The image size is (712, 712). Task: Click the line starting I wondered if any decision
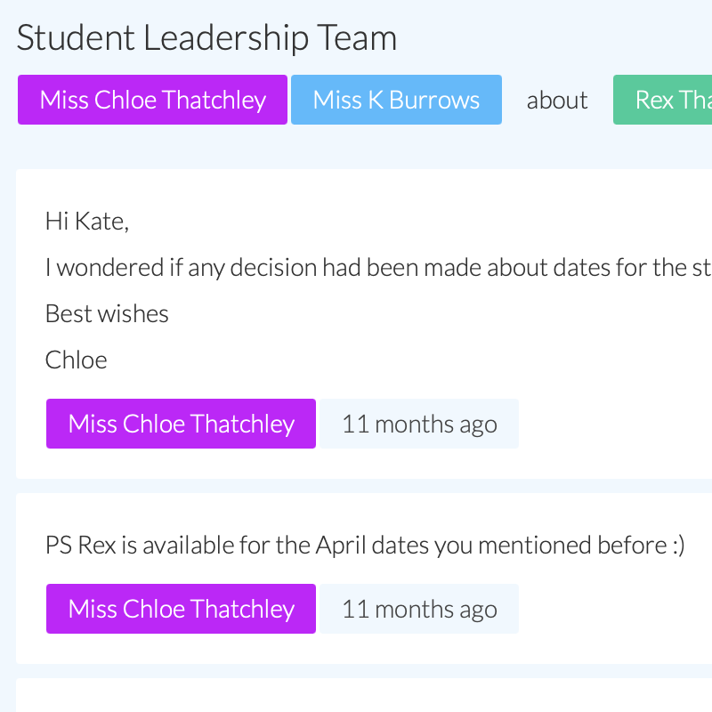[356, 267]
